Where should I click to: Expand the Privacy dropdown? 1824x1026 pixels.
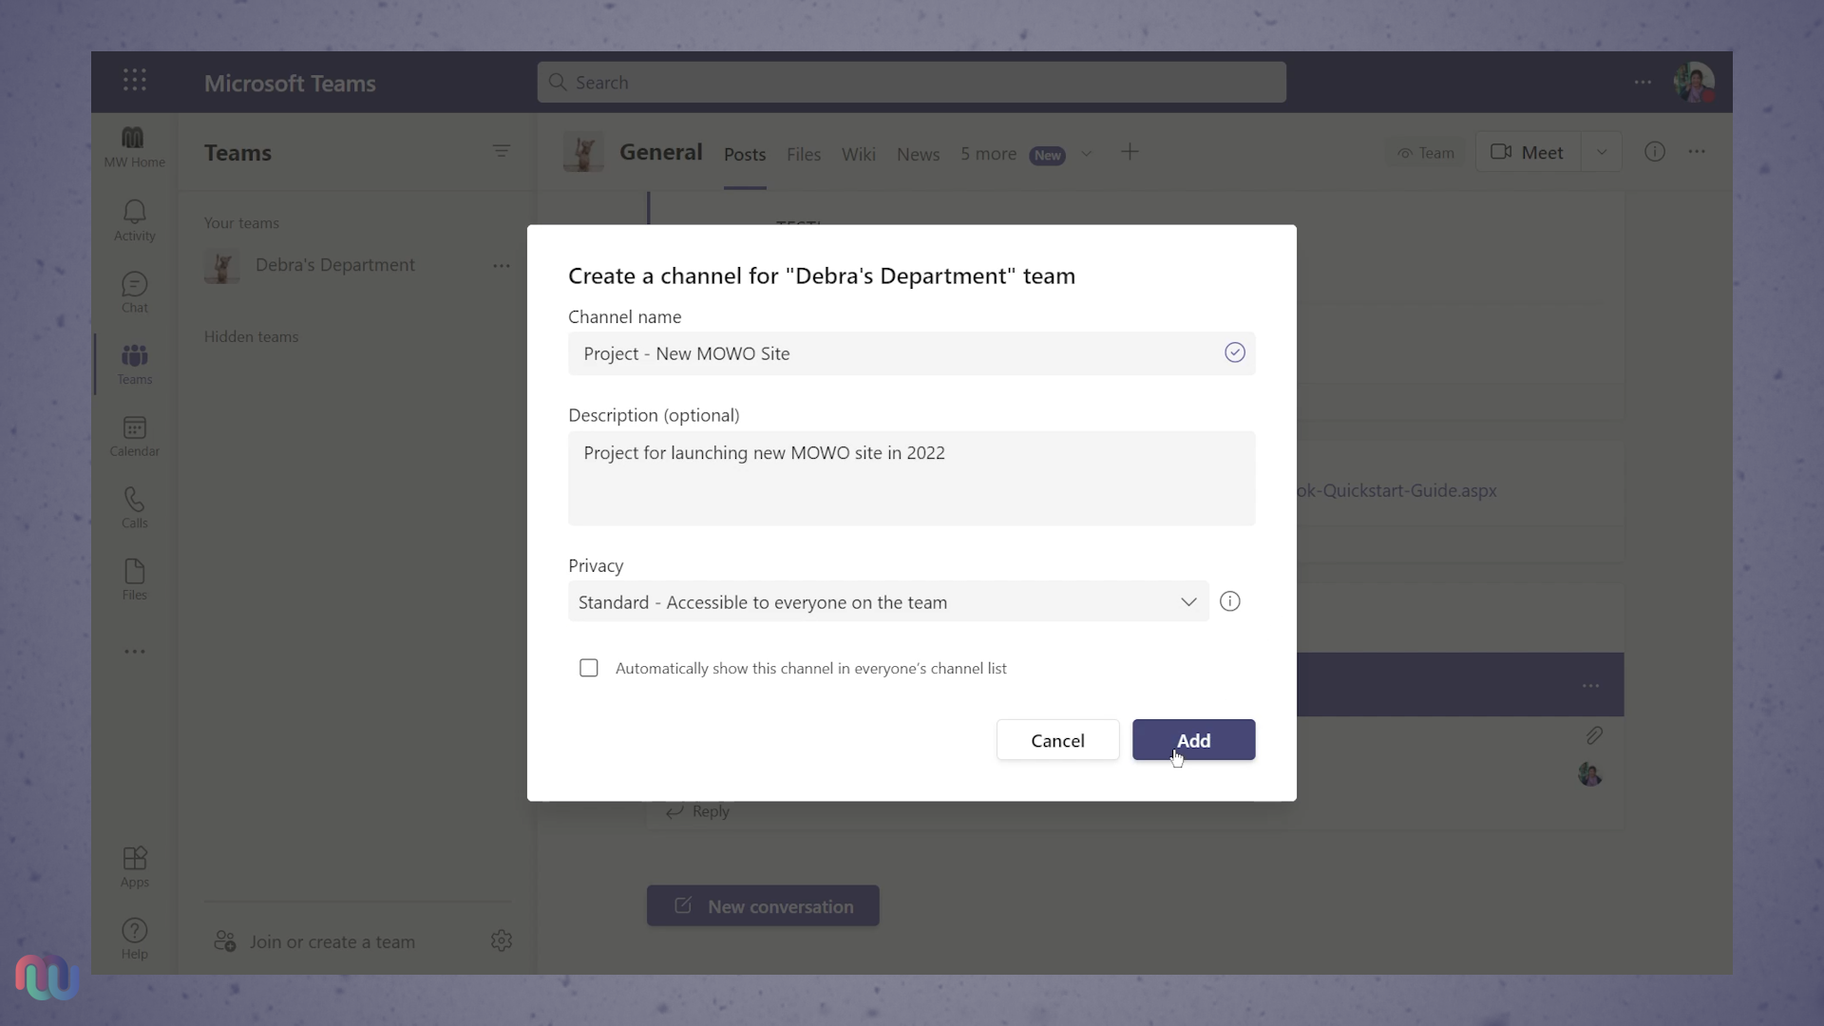tap(888, 601)
